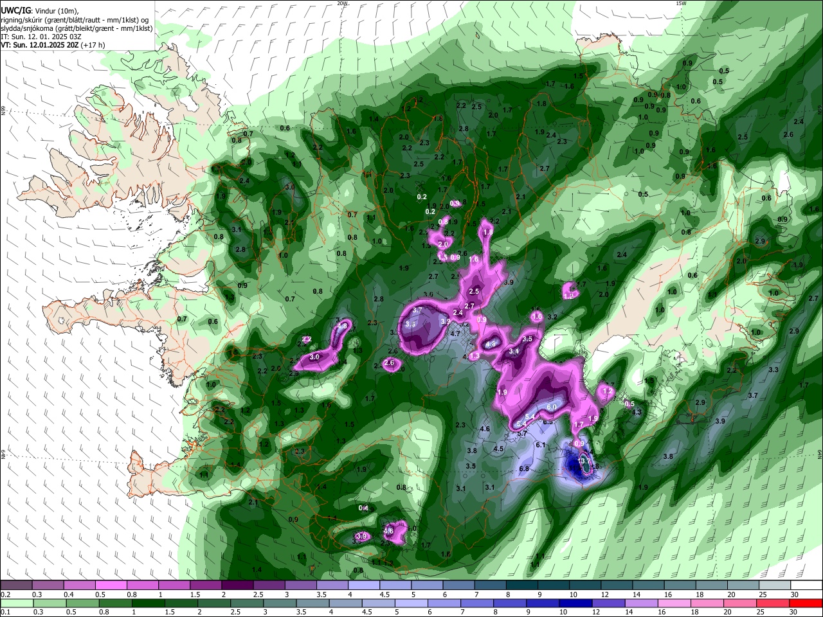The height and width of the screenshot is (617, 823).
Task: Click the 'VT: Sun. 12.01.2025 20Z (+17 h)' line
Action: point(53,45)
